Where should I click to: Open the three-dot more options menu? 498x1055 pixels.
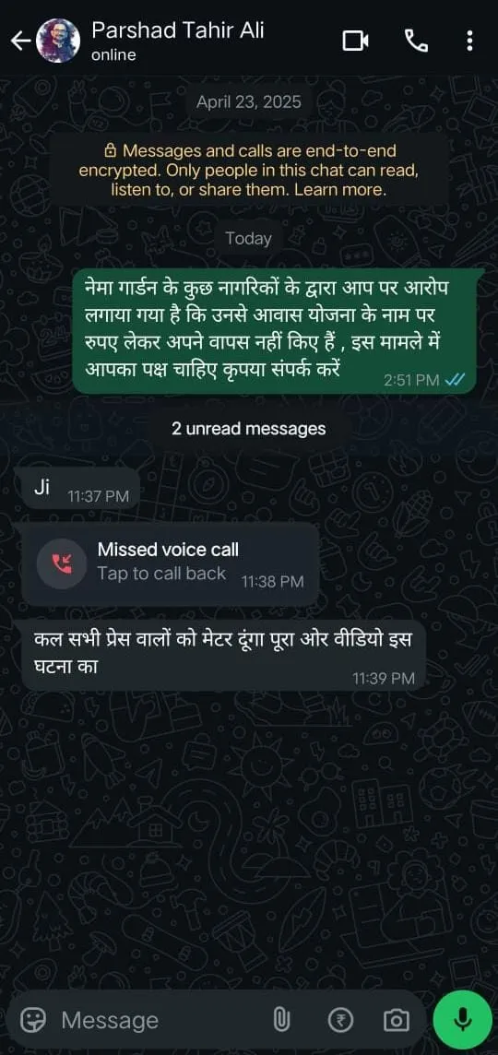tap(469, 41)
